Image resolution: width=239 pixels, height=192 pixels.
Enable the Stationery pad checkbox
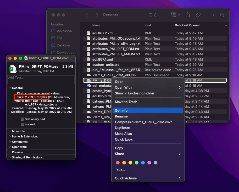point(22,119)
